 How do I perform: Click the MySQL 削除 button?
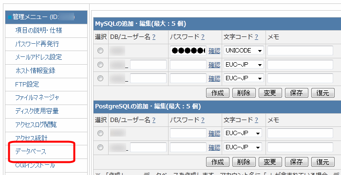click(244, 93)
